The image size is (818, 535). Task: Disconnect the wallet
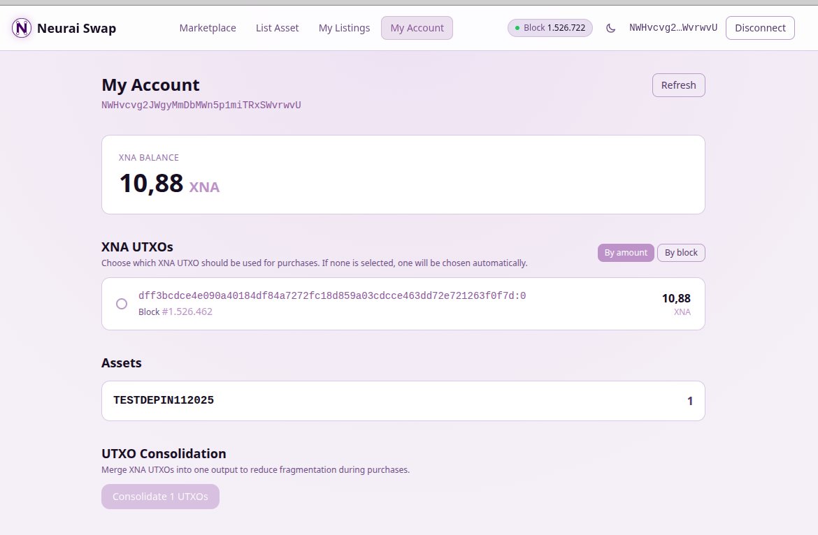(x=759, y=28)
